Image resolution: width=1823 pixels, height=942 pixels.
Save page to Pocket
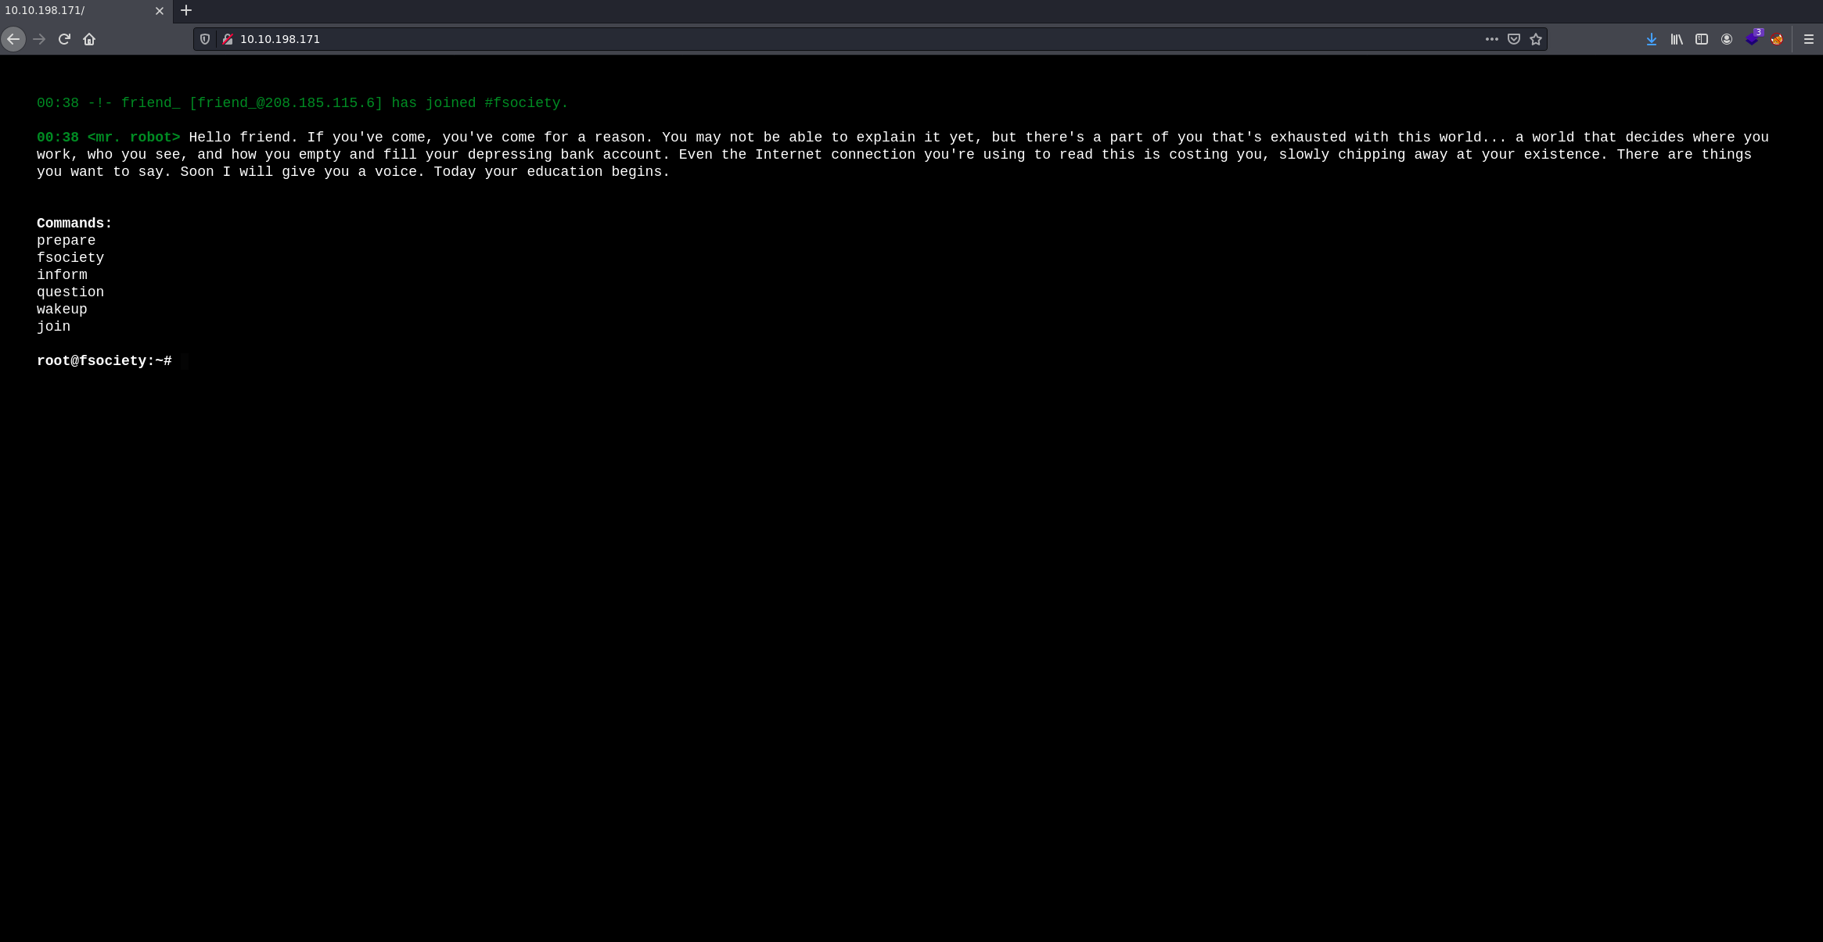point(1514,39)
